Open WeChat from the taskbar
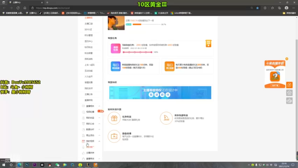 (57, 165)
